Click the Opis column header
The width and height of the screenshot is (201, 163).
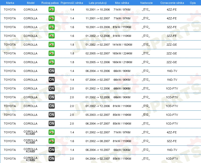point(193,3)
